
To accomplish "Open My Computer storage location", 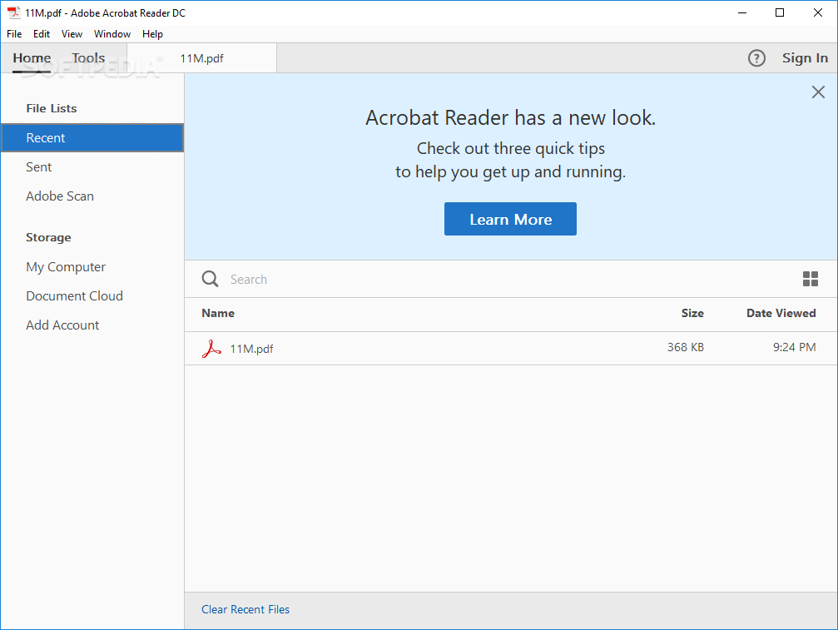I will [x=66, y=267].
